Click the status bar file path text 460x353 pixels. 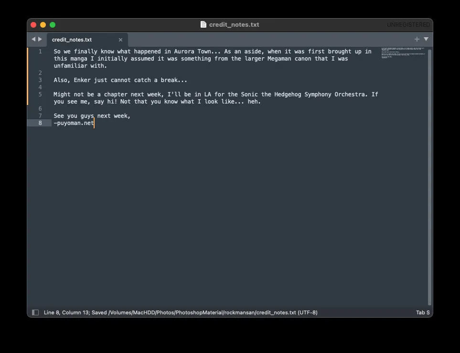coord(202,312)
